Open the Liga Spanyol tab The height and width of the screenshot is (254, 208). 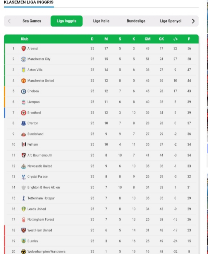click(x=171, y=21)
